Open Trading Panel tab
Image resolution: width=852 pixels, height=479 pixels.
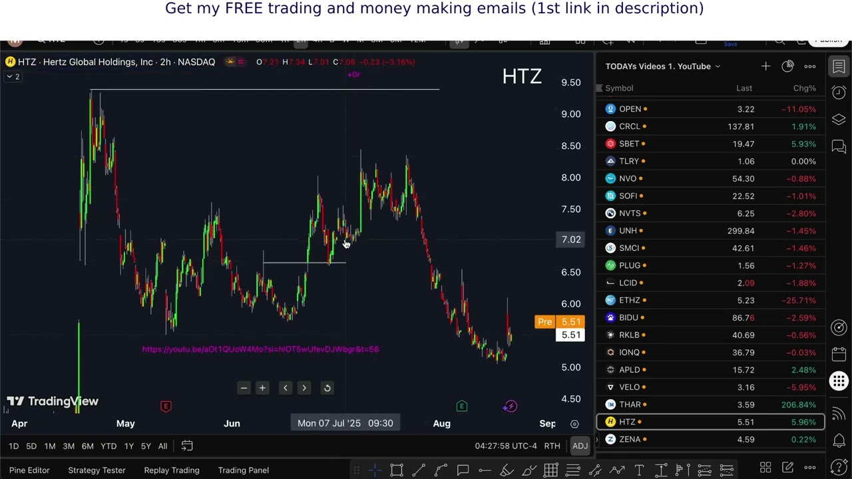[x=244, y=470]
